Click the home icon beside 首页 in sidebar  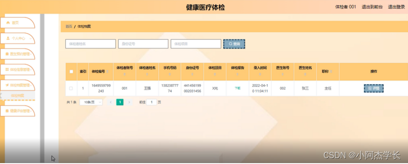pos(8,23)
